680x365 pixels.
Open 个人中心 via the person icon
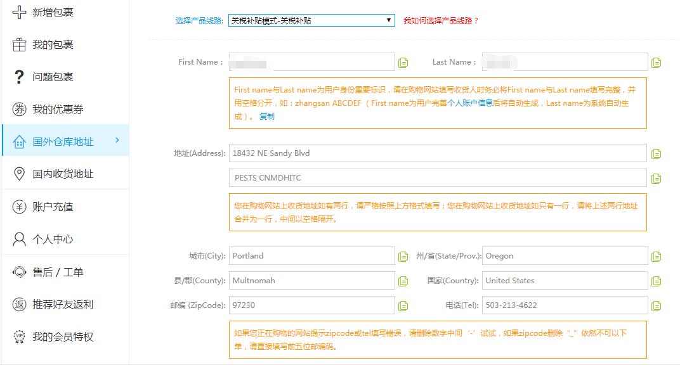(18, 238)
